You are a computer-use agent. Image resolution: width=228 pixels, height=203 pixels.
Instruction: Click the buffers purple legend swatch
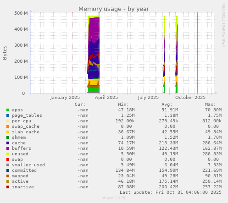(x=8, y=148)
